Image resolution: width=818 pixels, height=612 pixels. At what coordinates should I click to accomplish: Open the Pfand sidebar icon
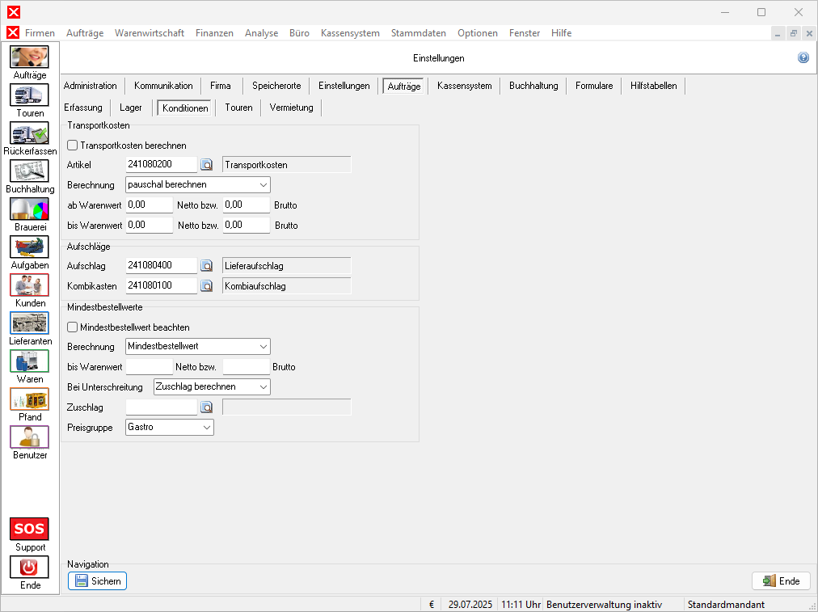pyautogui.click(x=29, y=399)
